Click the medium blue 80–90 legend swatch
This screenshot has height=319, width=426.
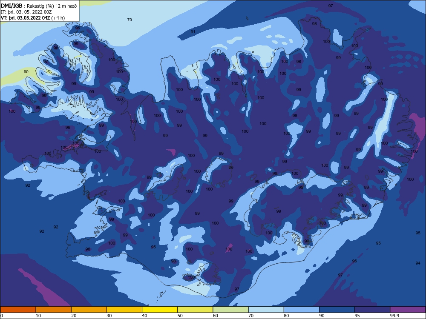tap(302, 310)
